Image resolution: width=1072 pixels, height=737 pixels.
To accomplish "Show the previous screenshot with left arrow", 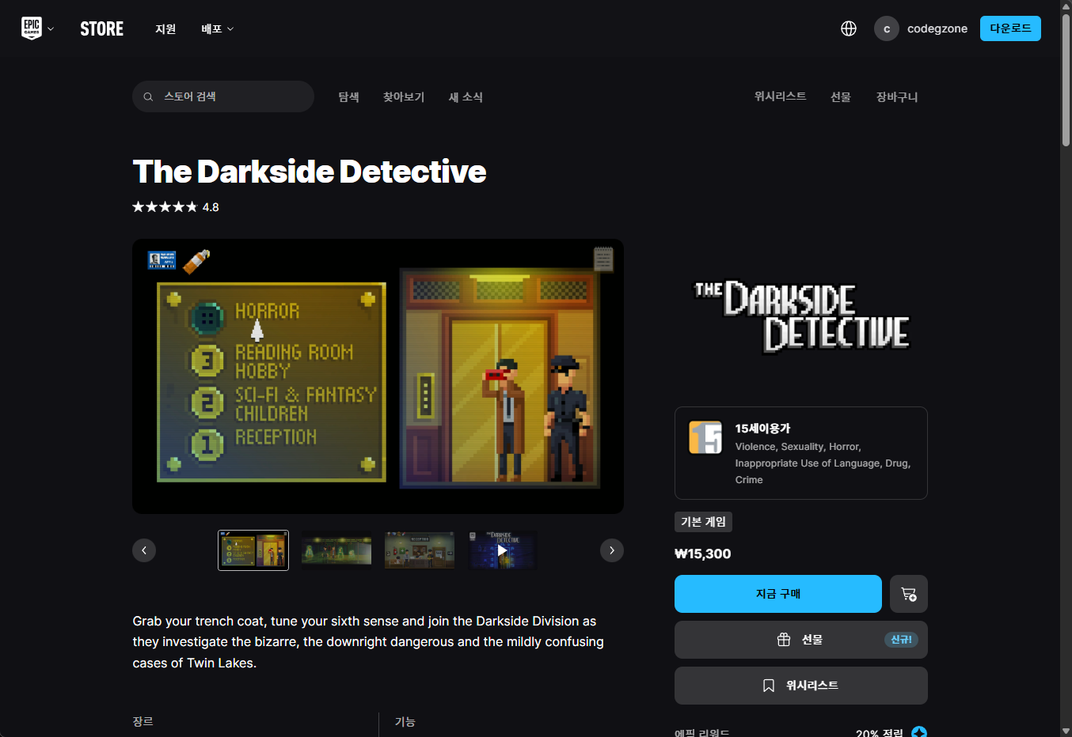I will [144, 550].
